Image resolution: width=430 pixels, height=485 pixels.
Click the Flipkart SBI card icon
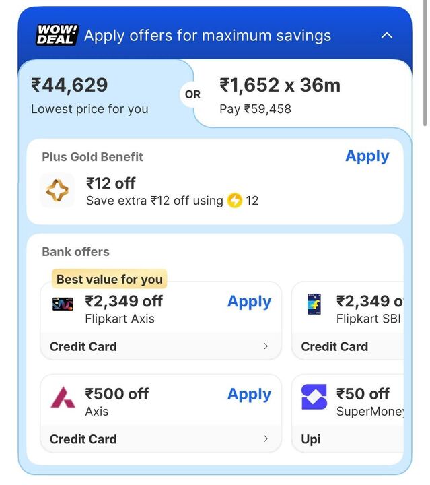(314, 304)
